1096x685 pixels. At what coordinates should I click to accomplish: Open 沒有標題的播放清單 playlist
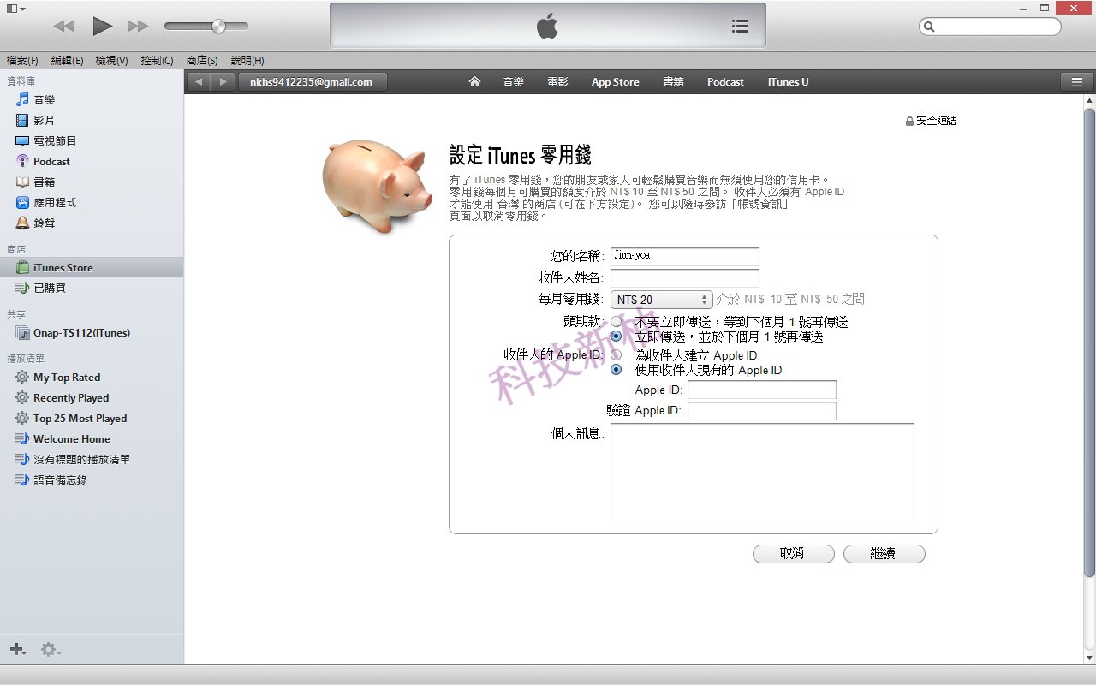[x=92, y=459]
